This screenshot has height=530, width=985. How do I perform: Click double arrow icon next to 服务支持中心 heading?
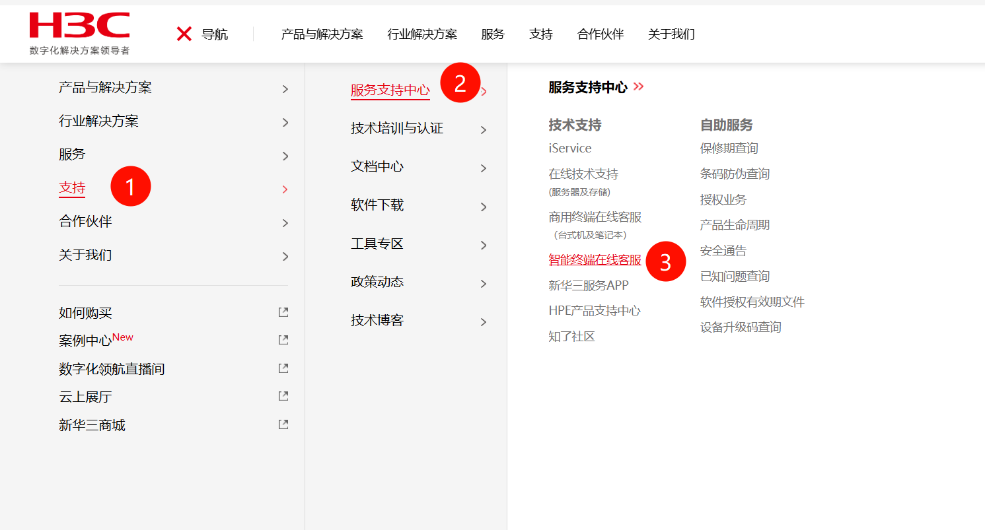638,86
